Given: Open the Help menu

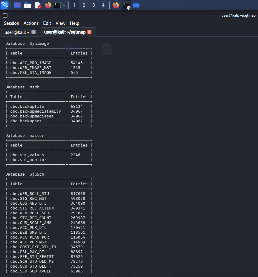Looking at the screenshot, I should [75, 23].
